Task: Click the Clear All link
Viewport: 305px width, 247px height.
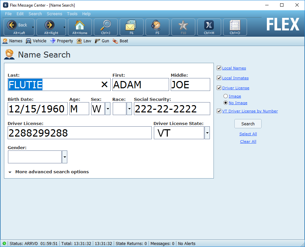Action: point(248,142)
